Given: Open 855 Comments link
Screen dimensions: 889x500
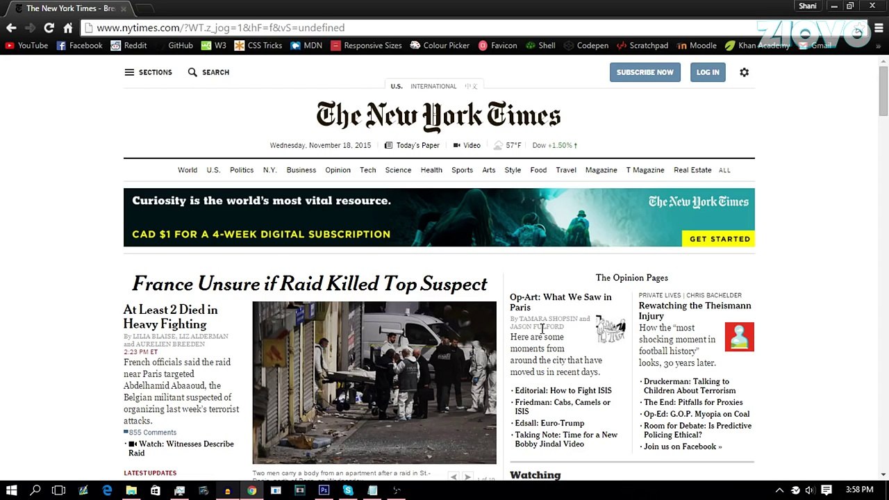Looking at the screenshot, I should click(150, 433).
